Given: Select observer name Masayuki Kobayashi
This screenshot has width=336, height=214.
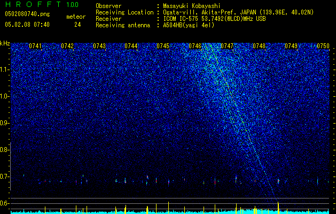Looking at the screenshot, I should (x=192, y=6).
